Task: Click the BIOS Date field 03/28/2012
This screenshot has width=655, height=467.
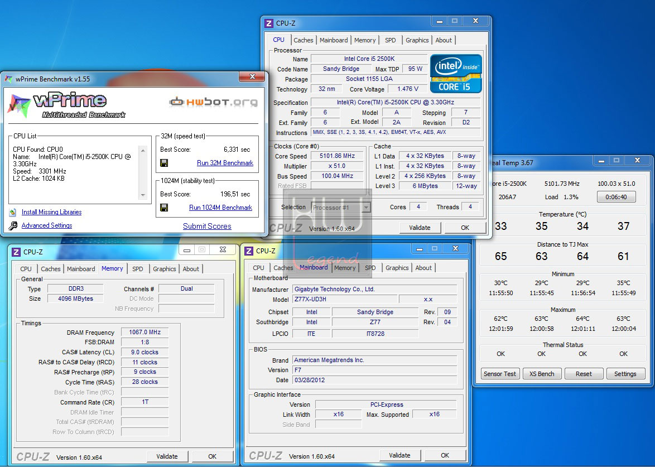Action: pyautogui.click(x=375, y=380)
